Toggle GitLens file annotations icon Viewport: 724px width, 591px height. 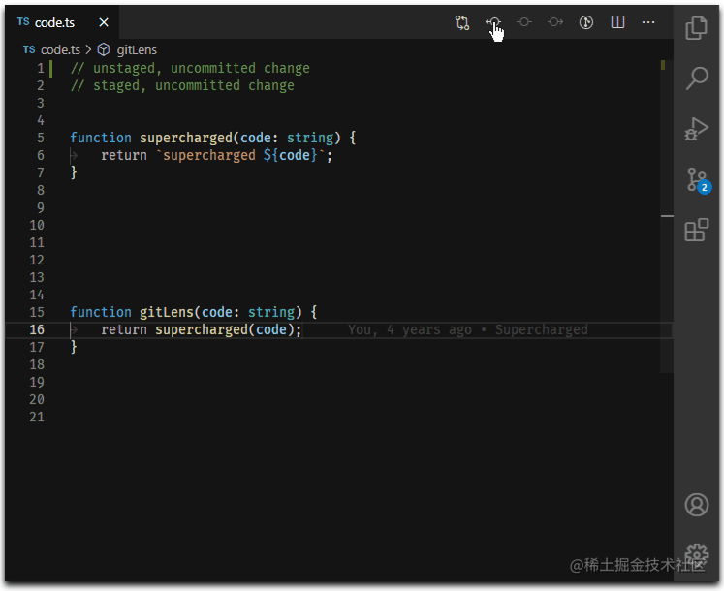pyautogui.click(x=586, y=22)
